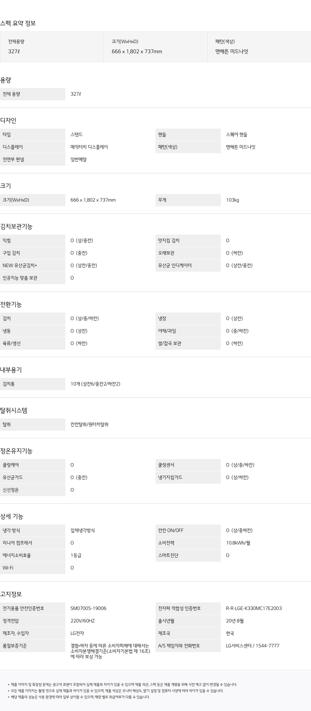Click the 김치보관기능 section heading
The height and width of the screenshot is (711, 311).
(16, 227)
